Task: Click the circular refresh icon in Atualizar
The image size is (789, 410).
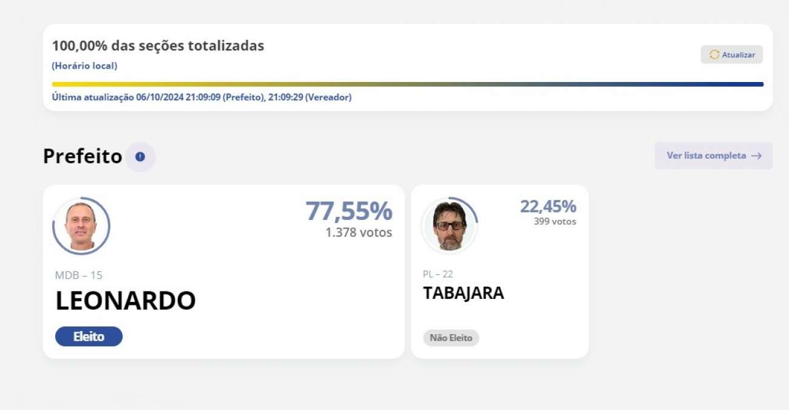Action: (714, 55)
